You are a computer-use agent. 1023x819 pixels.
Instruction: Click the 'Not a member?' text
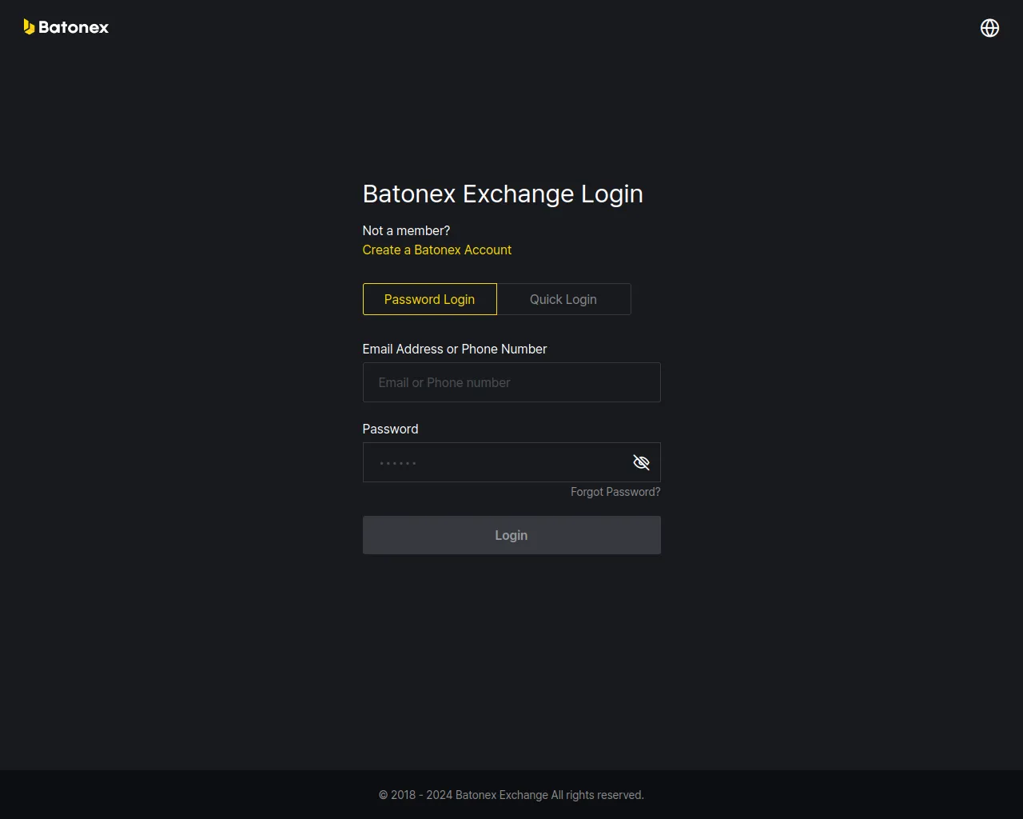[x=406, y=230]
